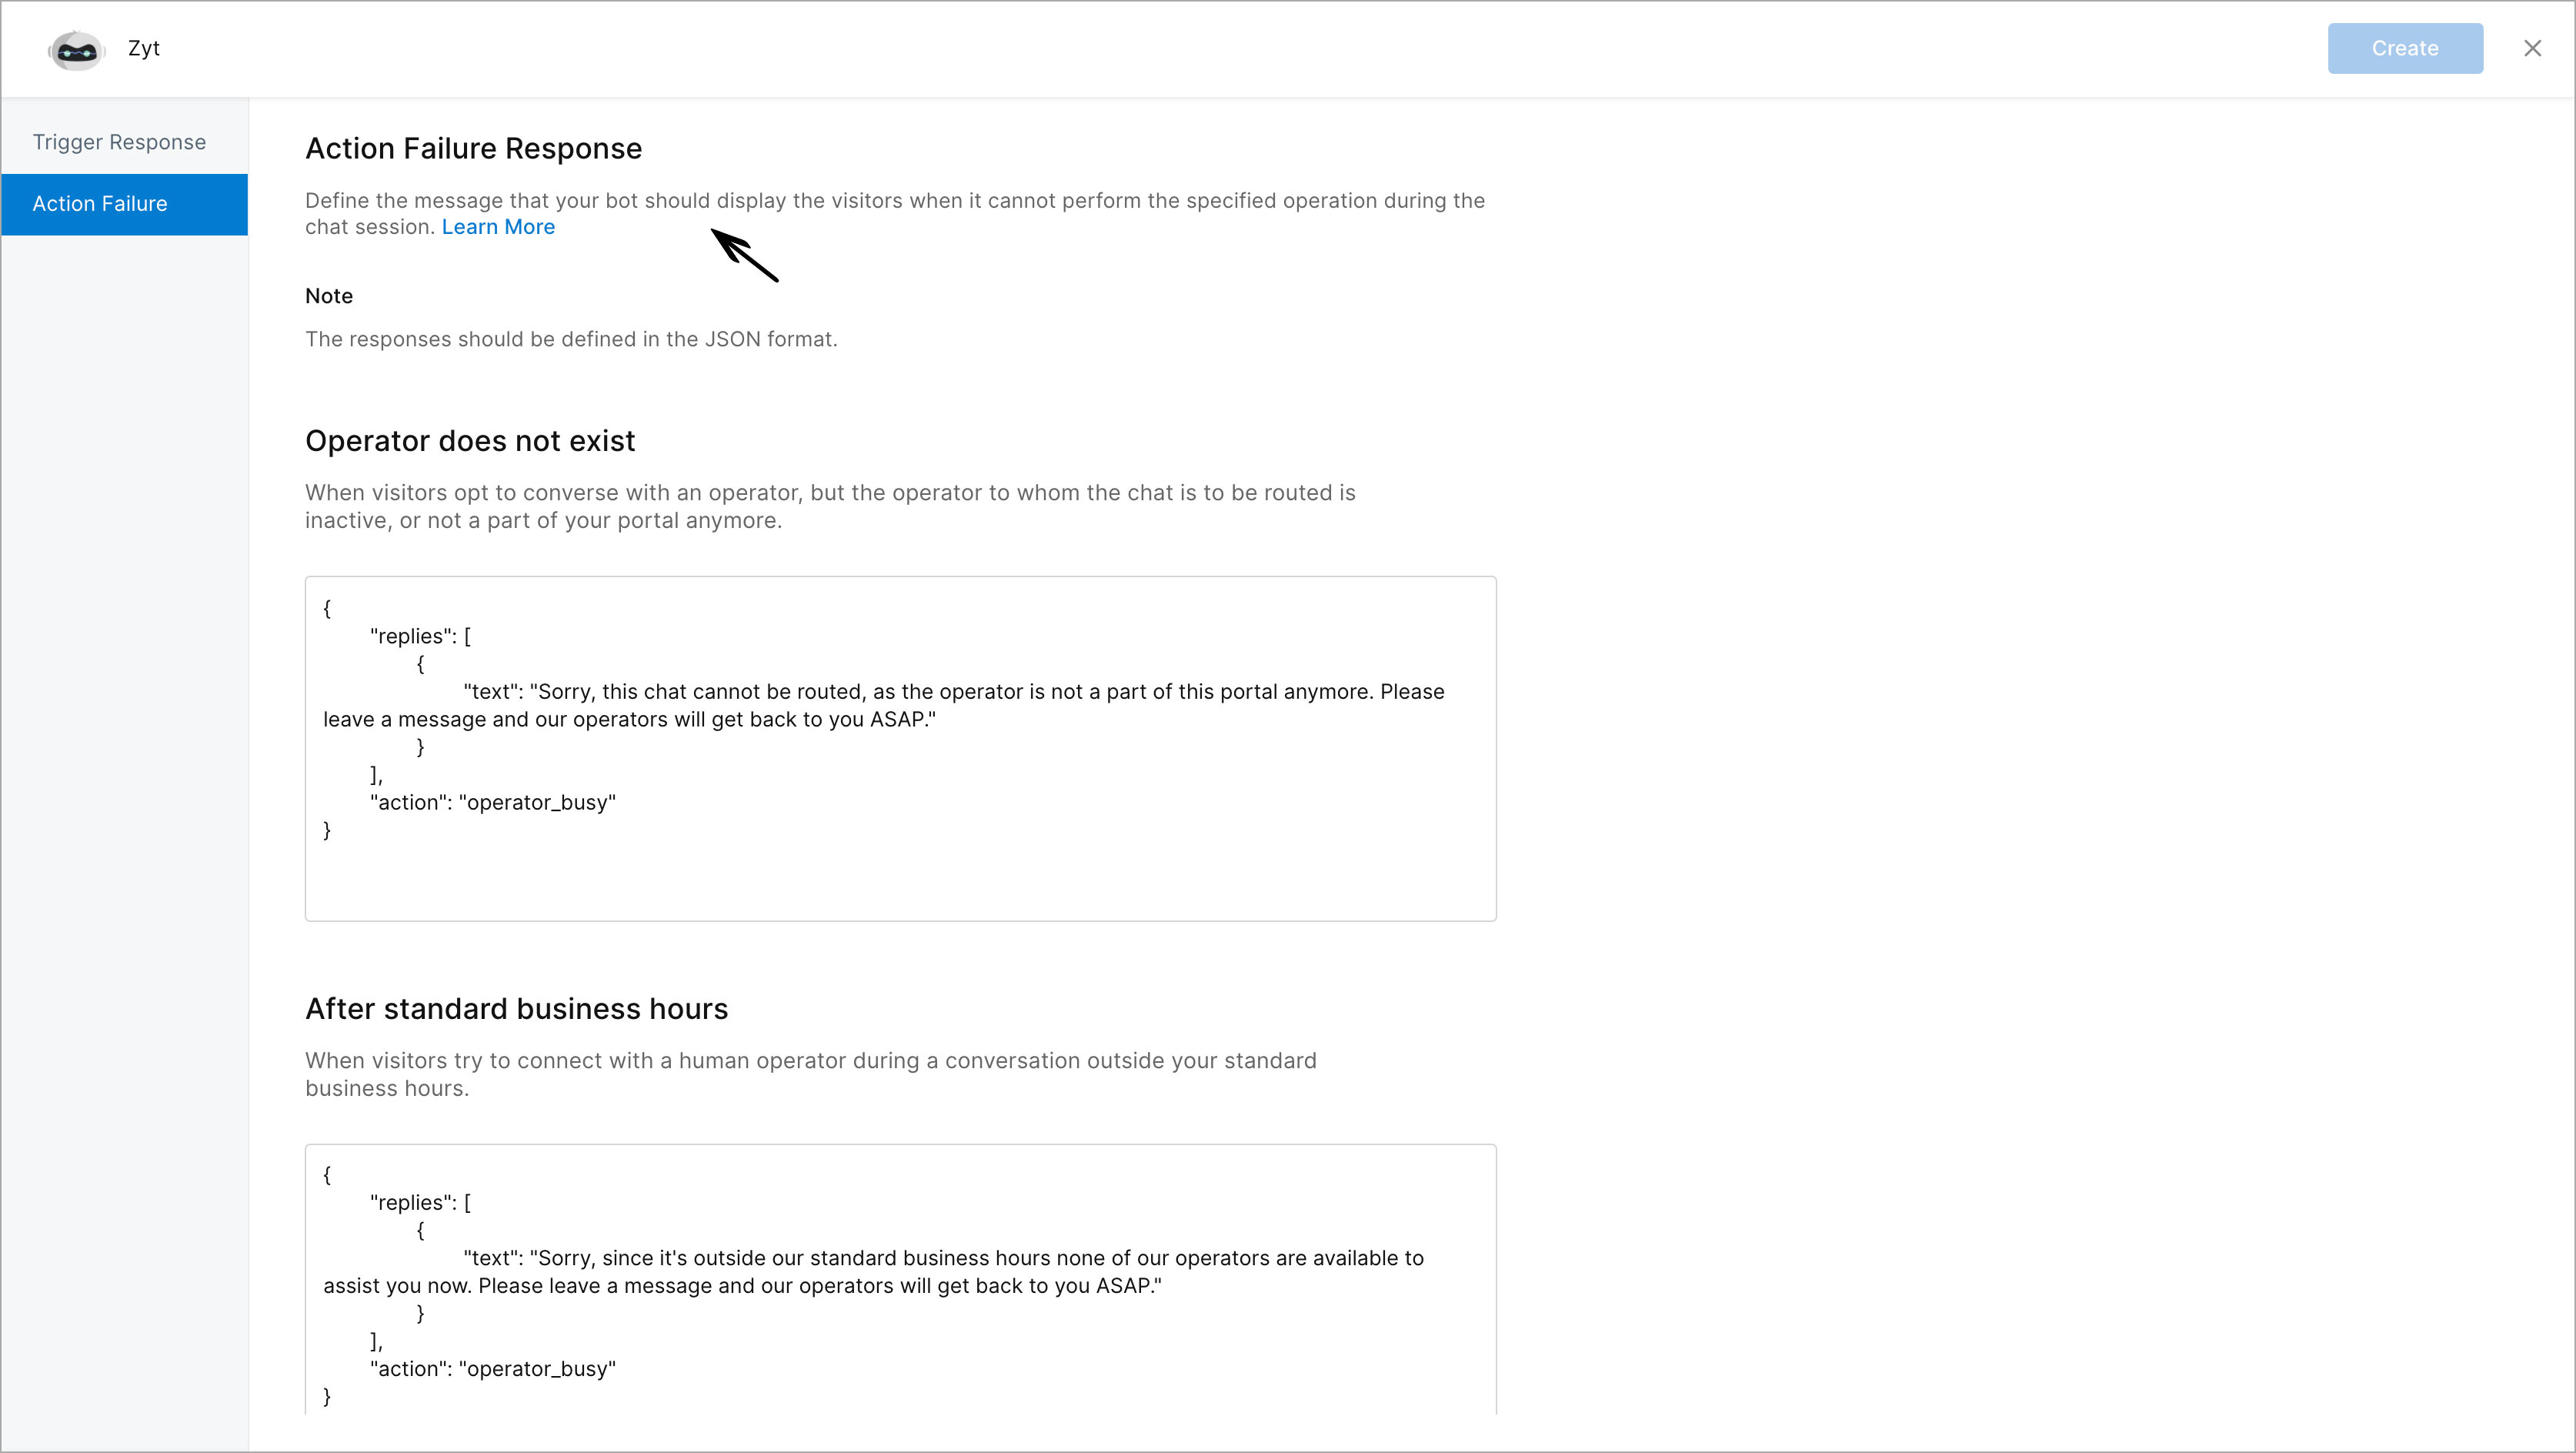Click the left sidebar panel area
2576x1453 pixels.
(124, 700)
